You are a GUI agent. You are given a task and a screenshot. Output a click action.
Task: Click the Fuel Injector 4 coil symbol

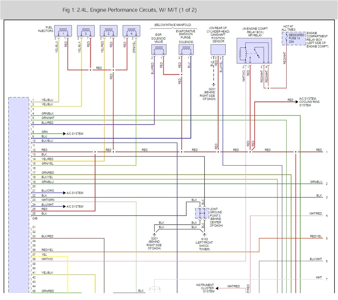click(131, 31)
